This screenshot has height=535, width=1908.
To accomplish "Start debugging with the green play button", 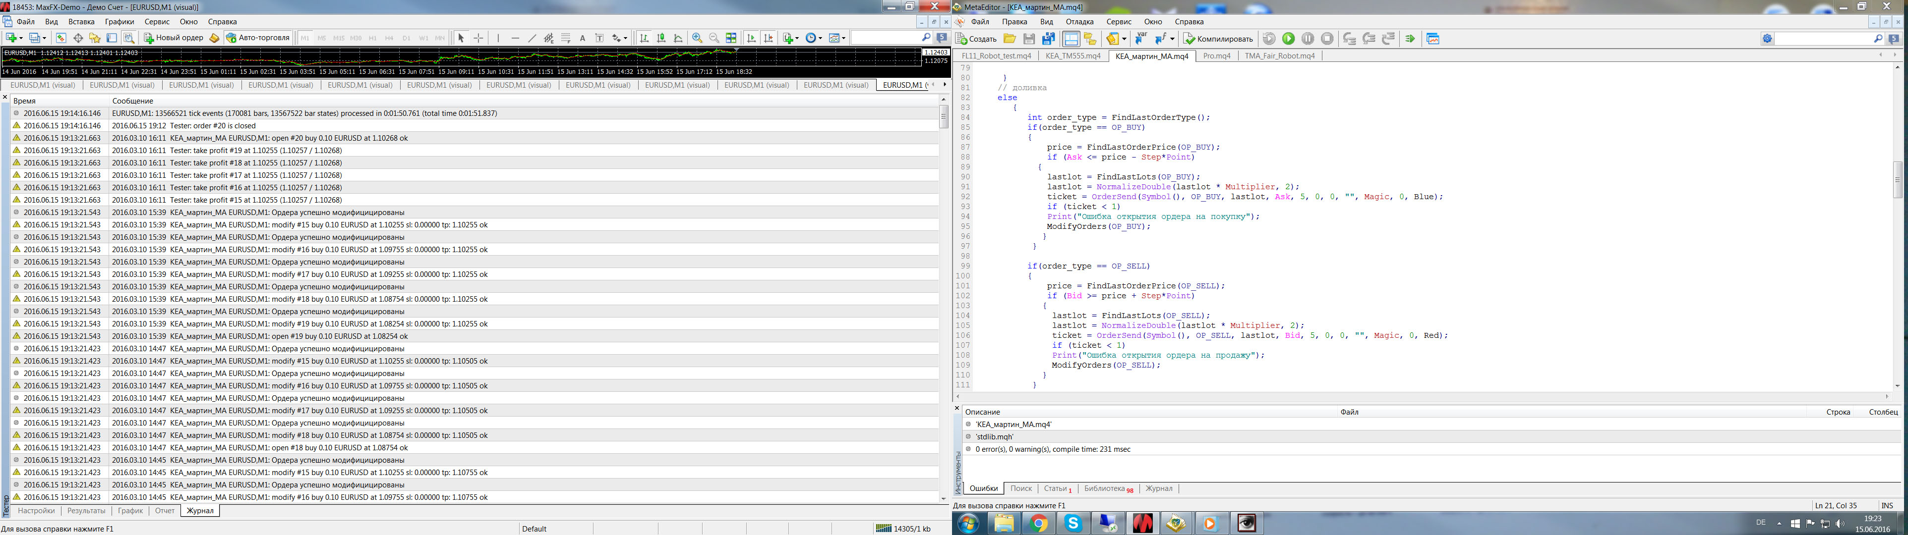I will coord(1289,39).
